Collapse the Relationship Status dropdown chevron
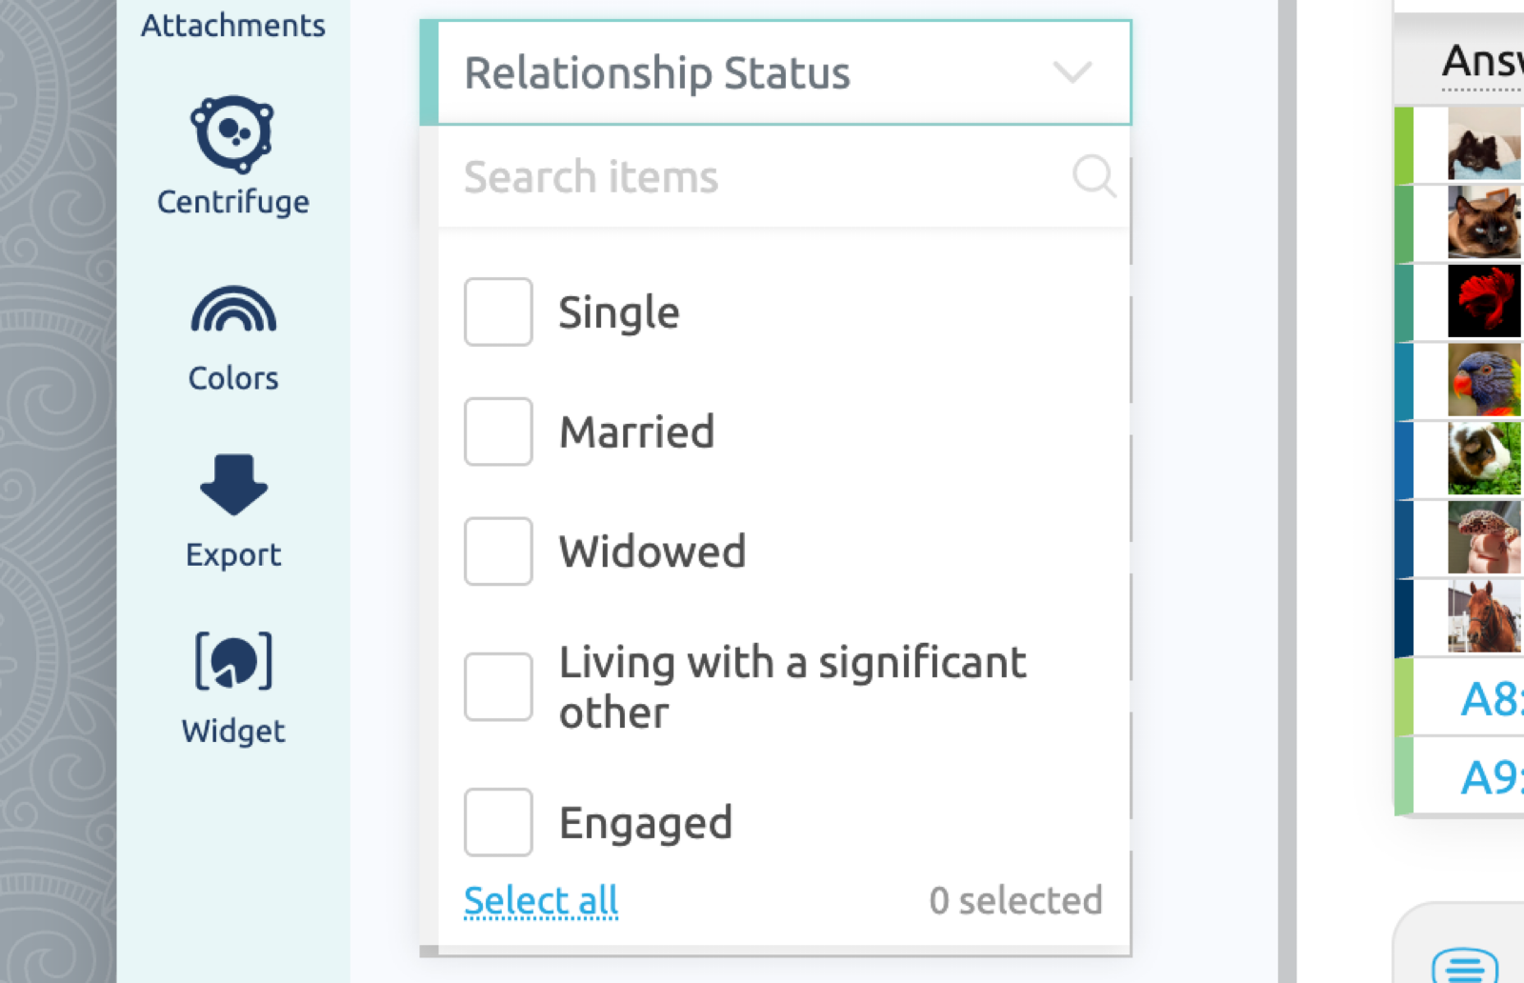The height and width of the screenshot is (983, 1524). coord(1072,72)
